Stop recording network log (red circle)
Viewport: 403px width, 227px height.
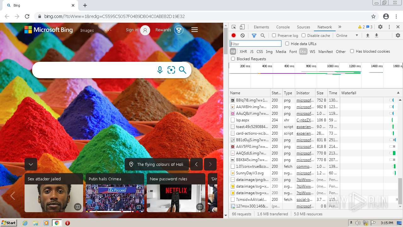point(234,36)
